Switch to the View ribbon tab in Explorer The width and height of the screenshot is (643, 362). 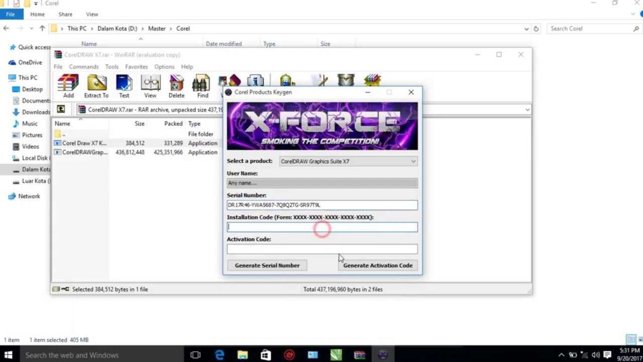(x=92, y=14)
